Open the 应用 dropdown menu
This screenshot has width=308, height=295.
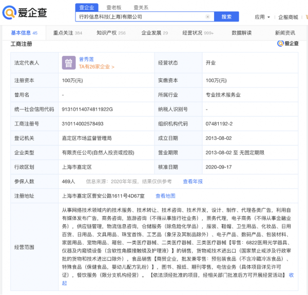point(262,17)
